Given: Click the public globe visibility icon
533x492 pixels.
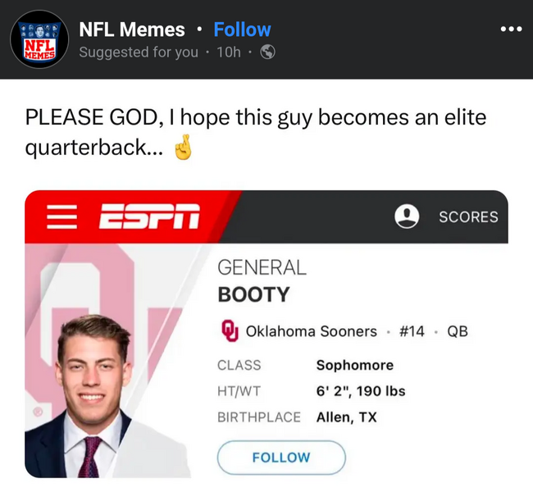Looking at the screenshot, I should [267, 52].
